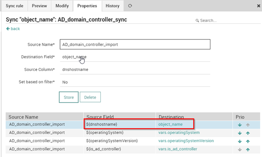Move vars.is_ad_controller rule up in priority
This screenshot has height=157, width=262.
(x=248, y=149)
